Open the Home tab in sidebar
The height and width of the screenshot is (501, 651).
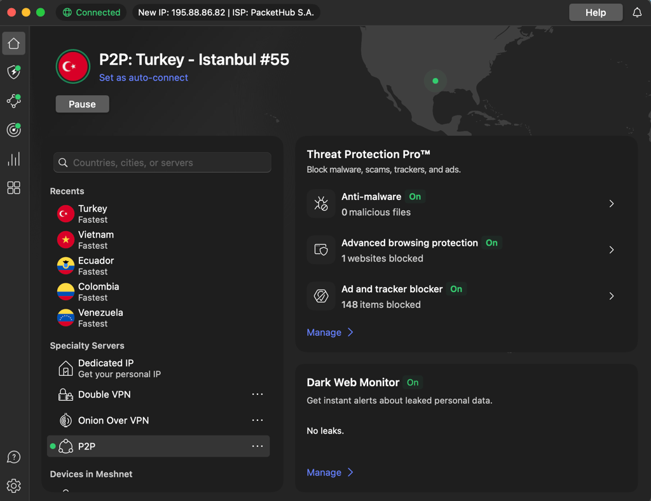click(14, 43)
